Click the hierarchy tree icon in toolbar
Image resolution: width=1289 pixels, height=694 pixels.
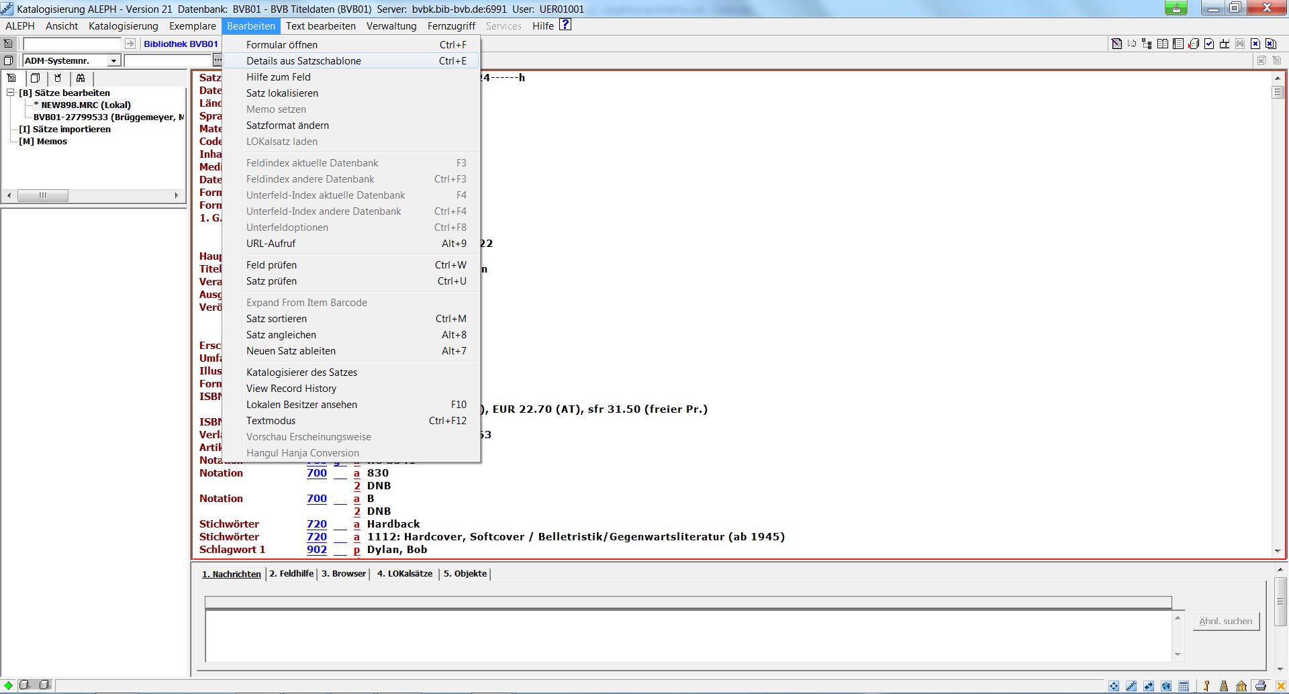point(1147,44)
